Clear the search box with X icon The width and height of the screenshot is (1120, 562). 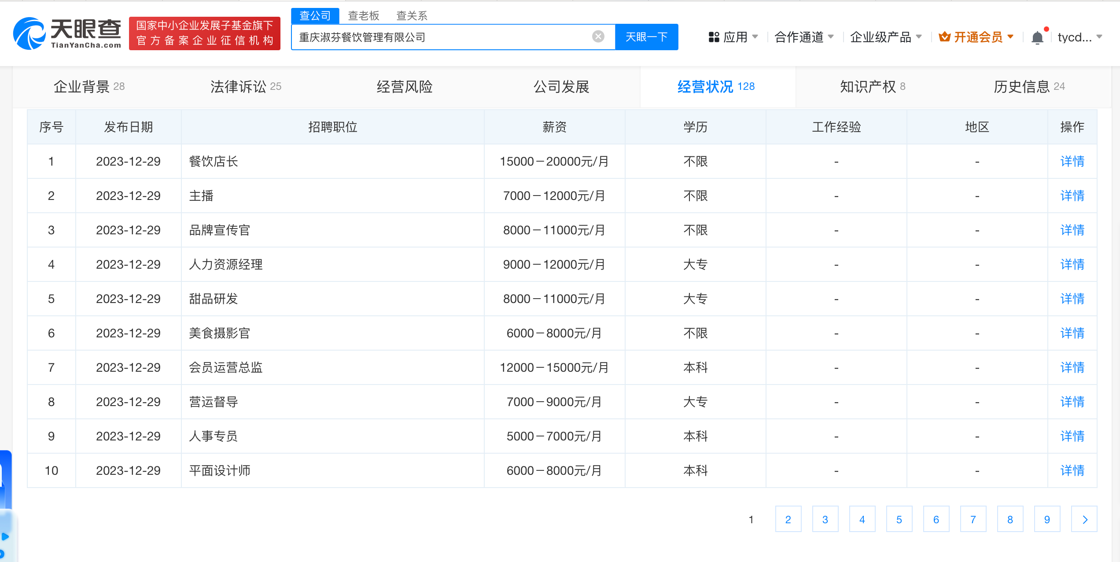(598, 37)
